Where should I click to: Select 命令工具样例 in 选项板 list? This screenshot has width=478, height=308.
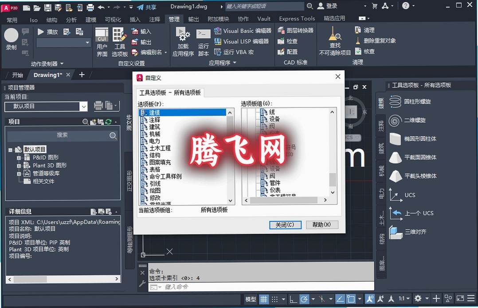165,177
